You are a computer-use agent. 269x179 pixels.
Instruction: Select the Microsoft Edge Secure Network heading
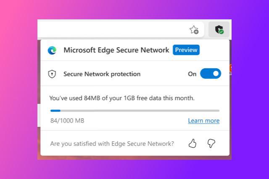pos(116,50)
